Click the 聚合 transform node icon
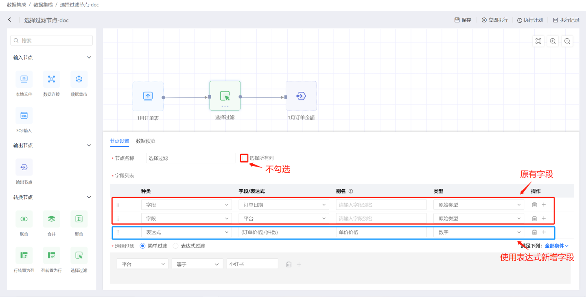 tap(79, 219)
